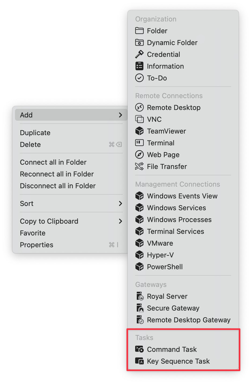Viewport: 251px width, 384px height.
Task: Add a Remote Desktop Gateway
Action: point(183,320)
